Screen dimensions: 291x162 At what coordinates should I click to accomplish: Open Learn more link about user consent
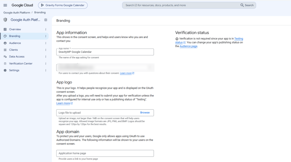point(127,73)
